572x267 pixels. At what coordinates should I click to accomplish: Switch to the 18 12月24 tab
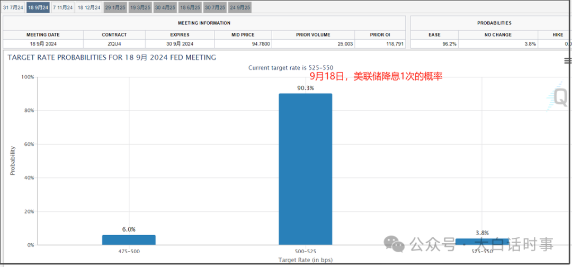88,7
